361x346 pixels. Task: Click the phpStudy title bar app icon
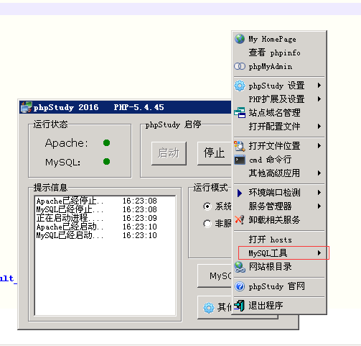26,107
